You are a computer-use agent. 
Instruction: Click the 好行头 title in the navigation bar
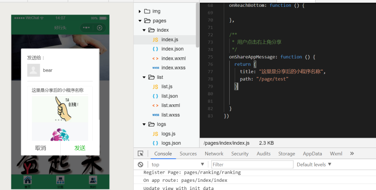pos(60,28)
